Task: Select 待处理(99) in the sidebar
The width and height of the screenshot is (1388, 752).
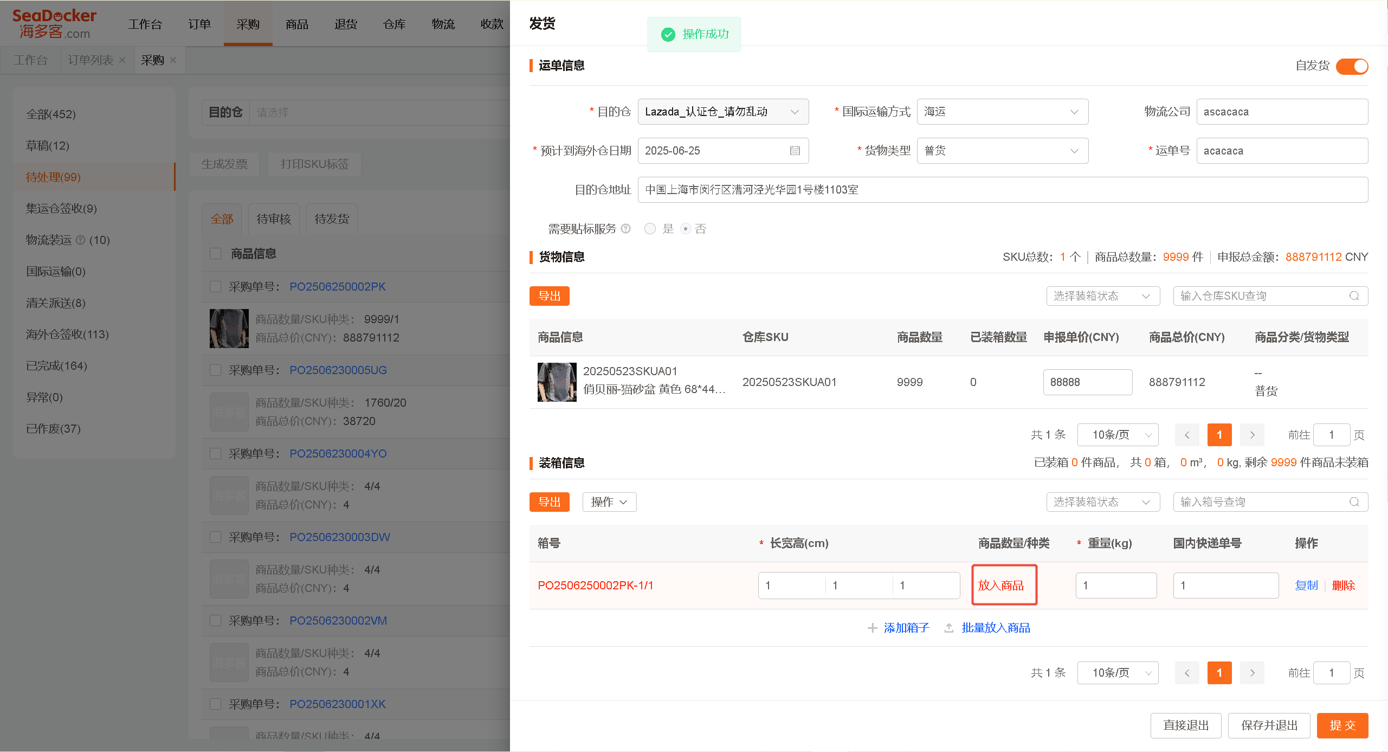Action: coord(94,177)
